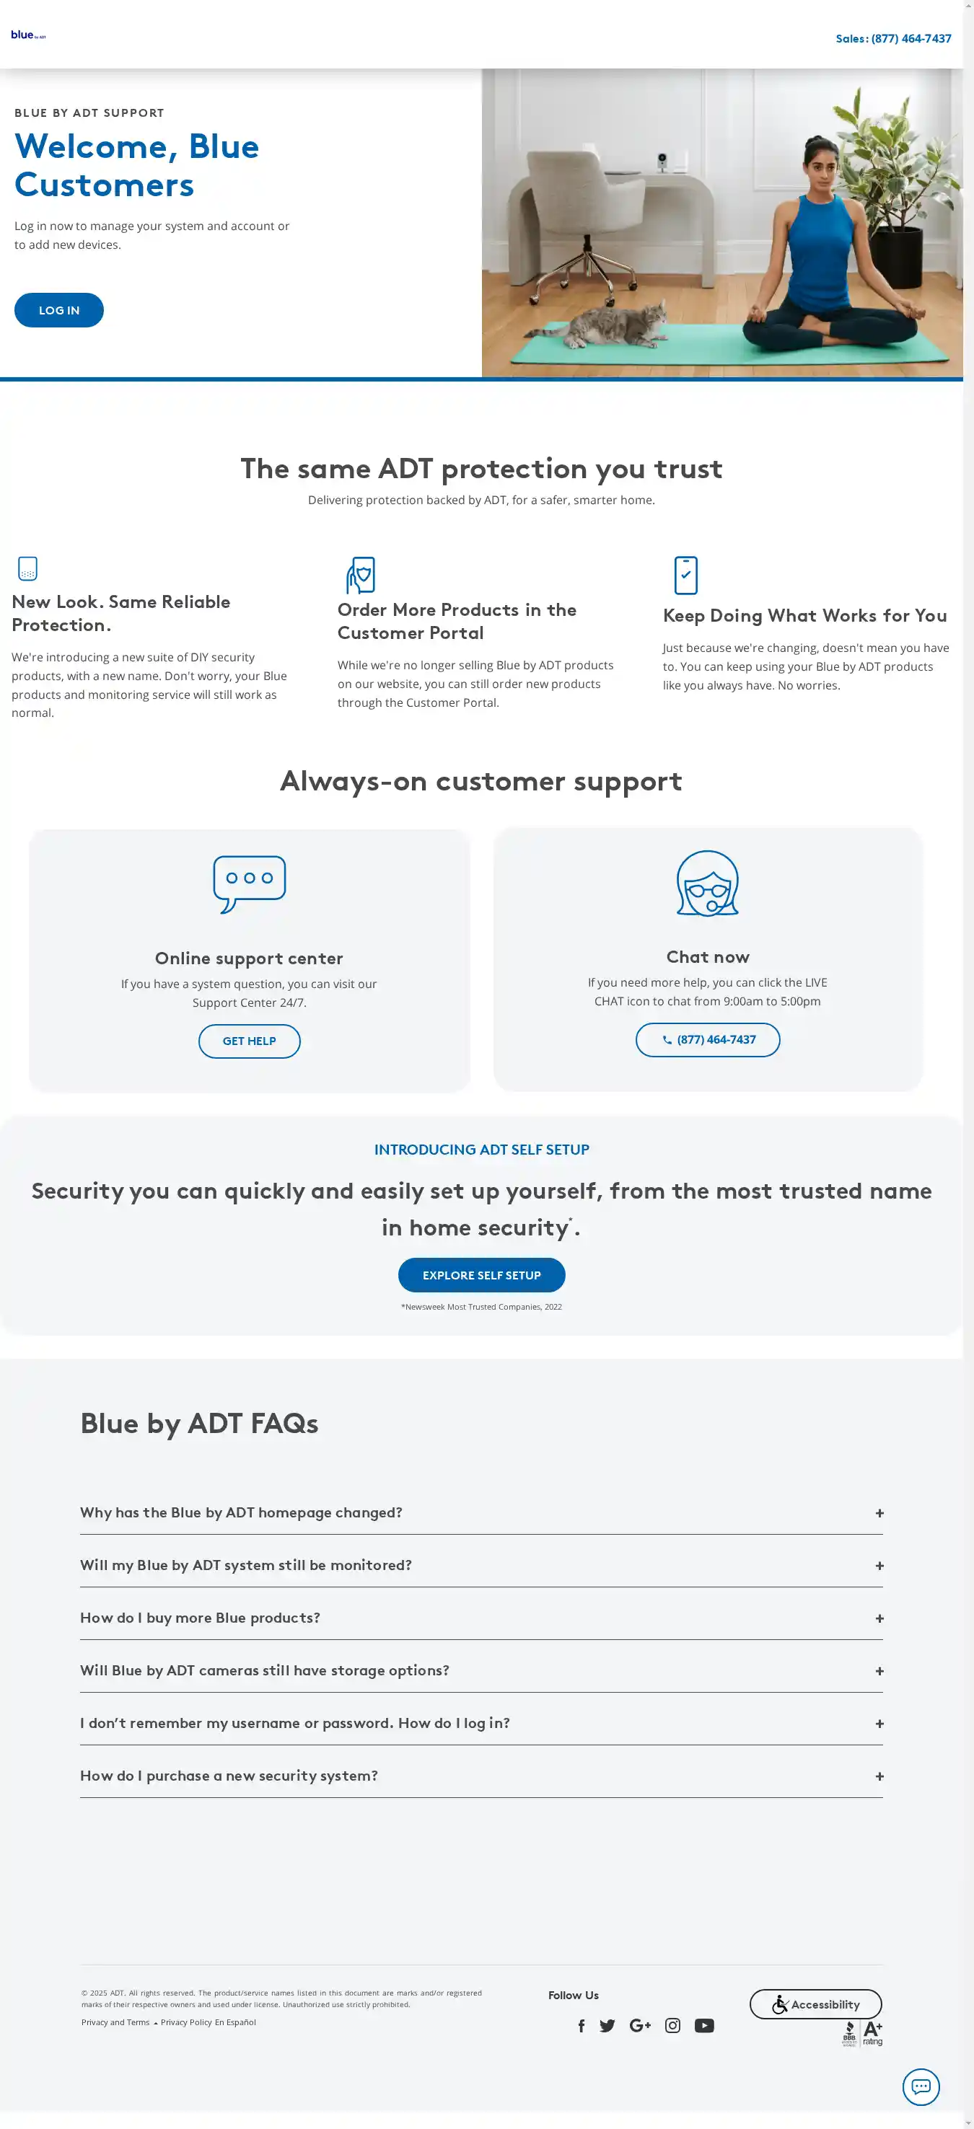This screenshot has width=974, height=2129.
Task: Open the Facebook page icon
Action: [x=582, y=2025]
